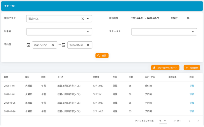This screenshot has width=204, height=127.
Task: Open 詳細 for the 38-year-old's row
Action: coord(191,94)
